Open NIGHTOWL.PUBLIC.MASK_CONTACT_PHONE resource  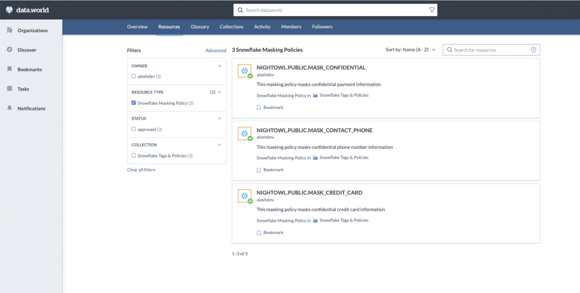(x=314, y=130)
